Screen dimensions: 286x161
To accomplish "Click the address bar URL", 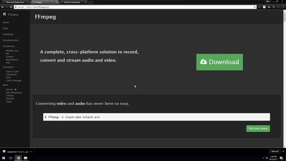I will [x=38, y=7].
